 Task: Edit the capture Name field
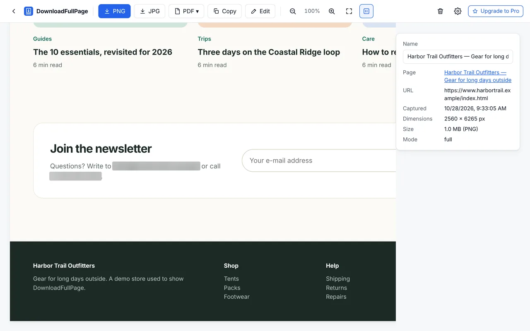[x=458, y=56]
